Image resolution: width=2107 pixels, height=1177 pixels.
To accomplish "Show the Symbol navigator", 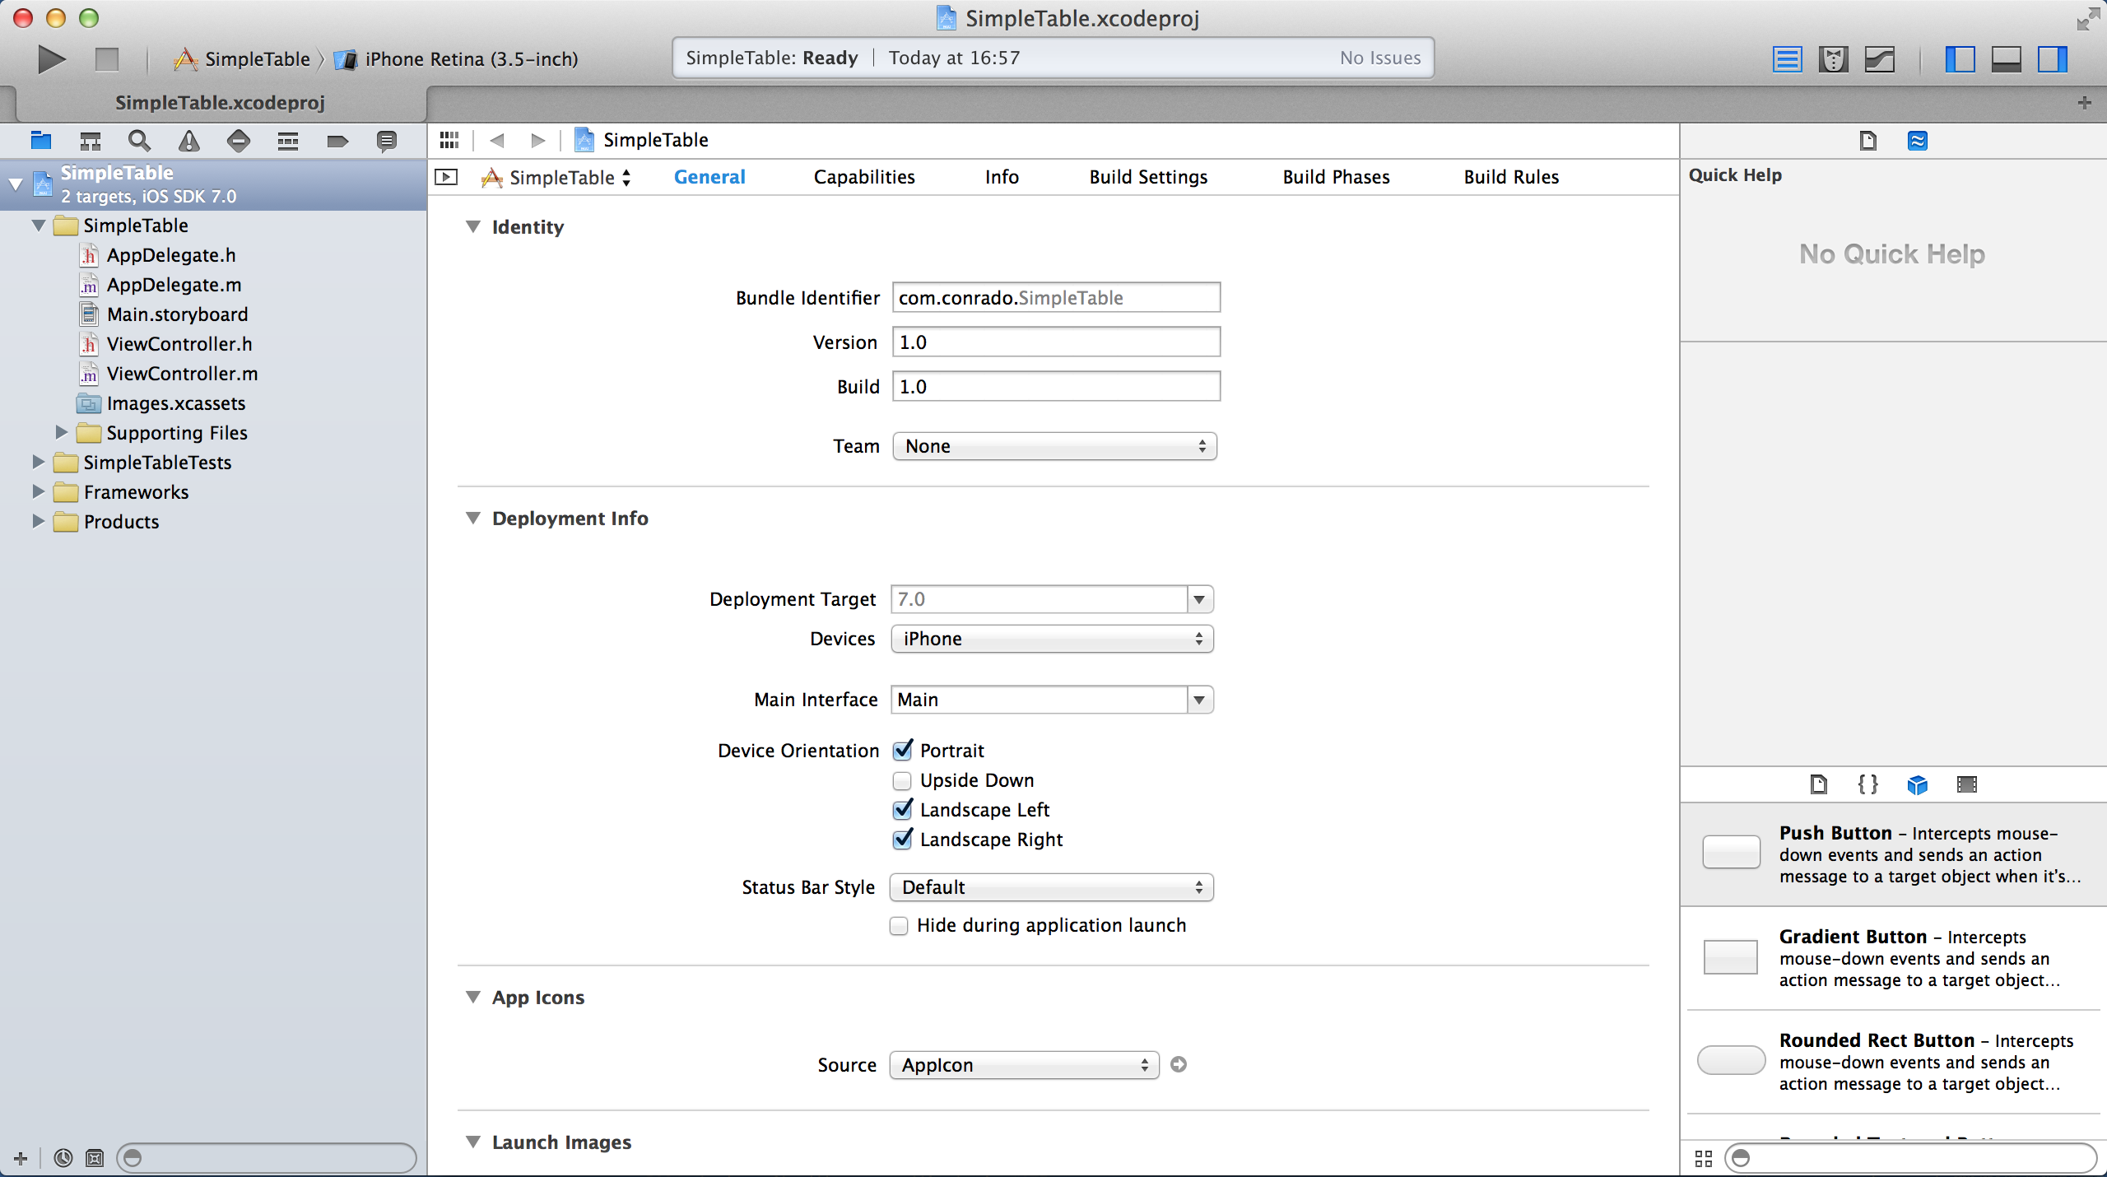I will point(90,141).
